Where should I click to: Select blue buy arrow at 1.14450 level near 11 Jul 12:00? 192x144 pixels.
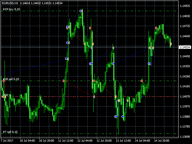66,59
